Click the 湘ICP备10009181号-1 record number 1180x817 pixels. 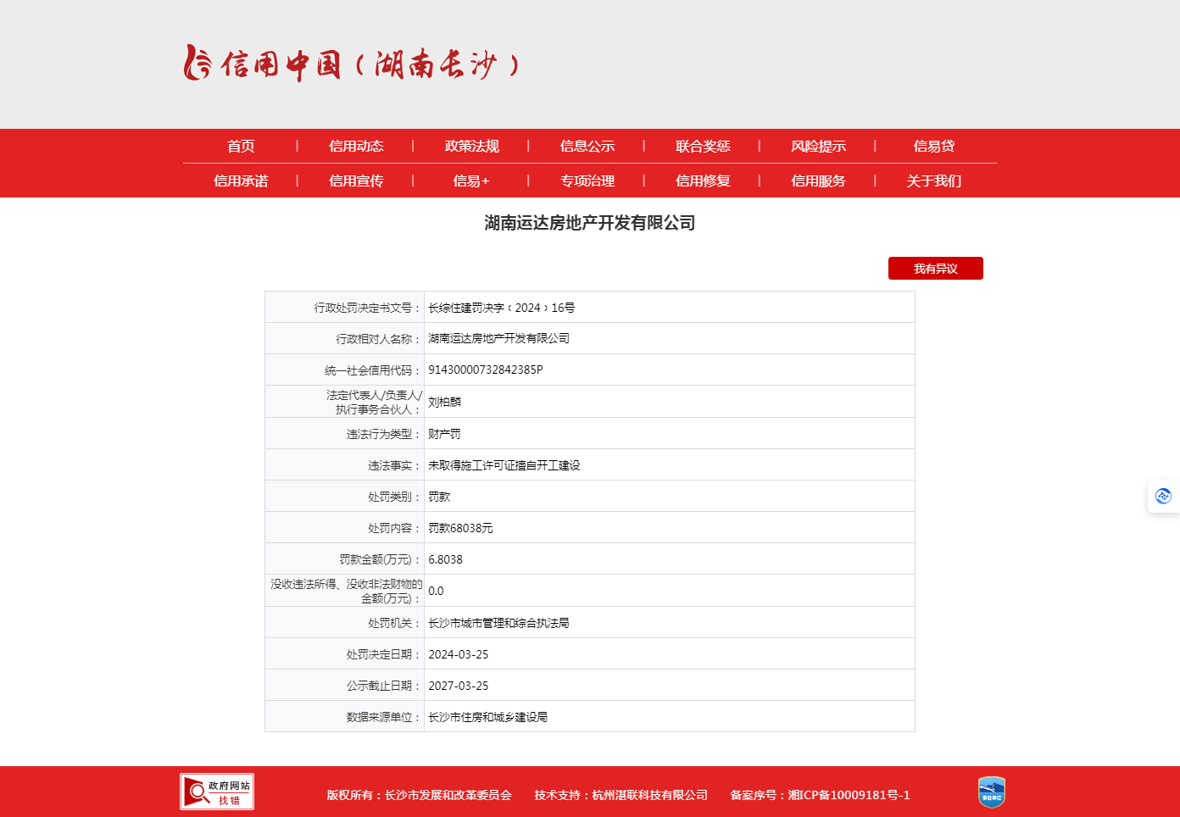point(849,795)
